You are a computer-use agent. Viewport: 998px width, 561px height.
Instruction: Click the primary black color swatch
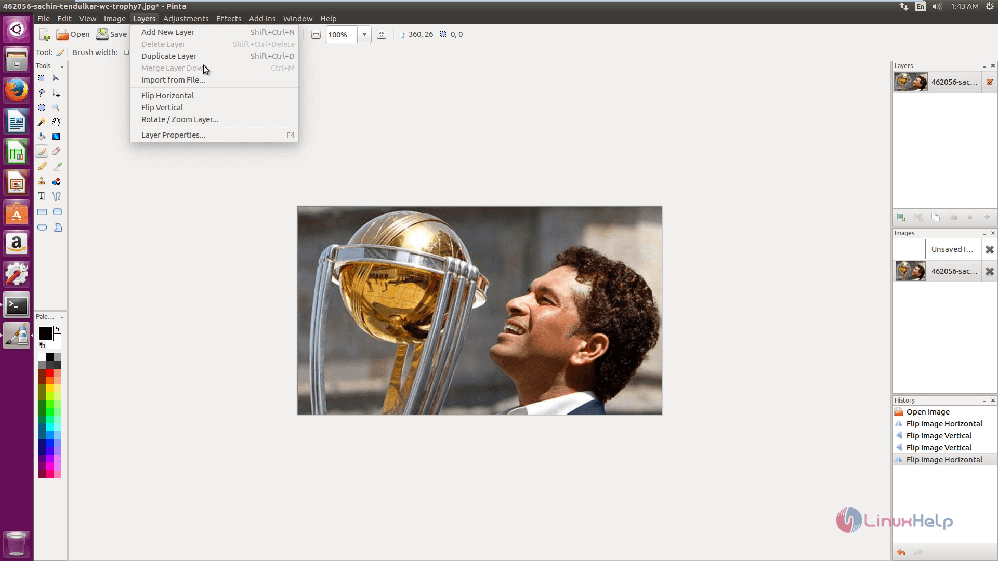45,333
